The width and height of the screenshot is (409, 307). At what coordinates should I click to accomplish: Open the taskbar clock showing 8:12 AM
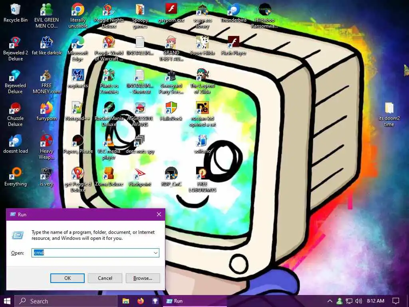pos(375,301)
